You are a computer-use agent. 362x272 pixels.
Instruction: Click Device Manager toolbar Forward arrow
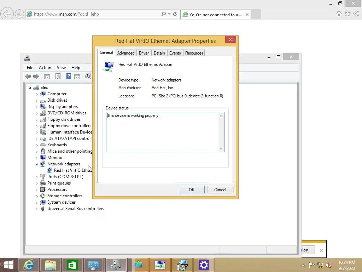tap(36, 76)
